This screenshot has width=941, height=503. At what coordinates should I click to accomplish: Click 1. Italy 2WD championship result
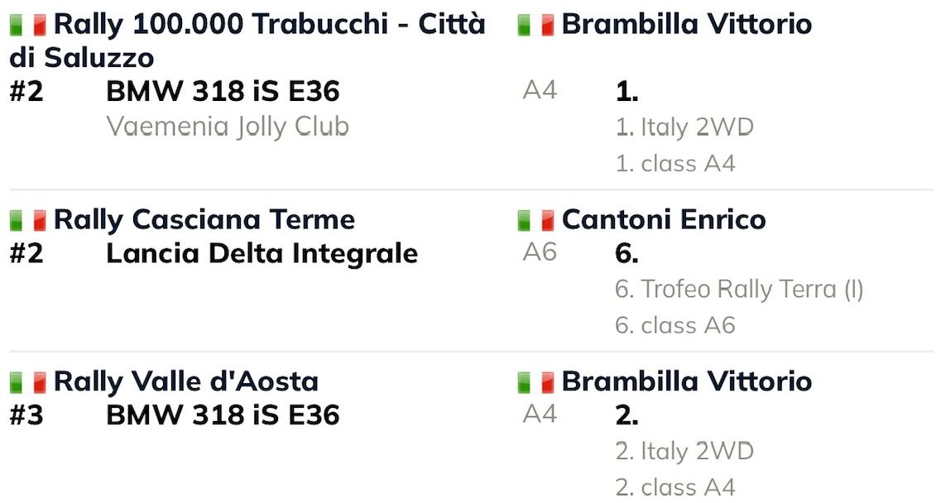tap(684, 127)
